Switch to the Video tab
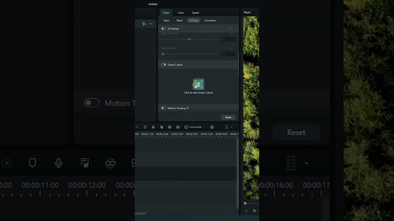Screen dimensions: 394x221 point(166,13)
